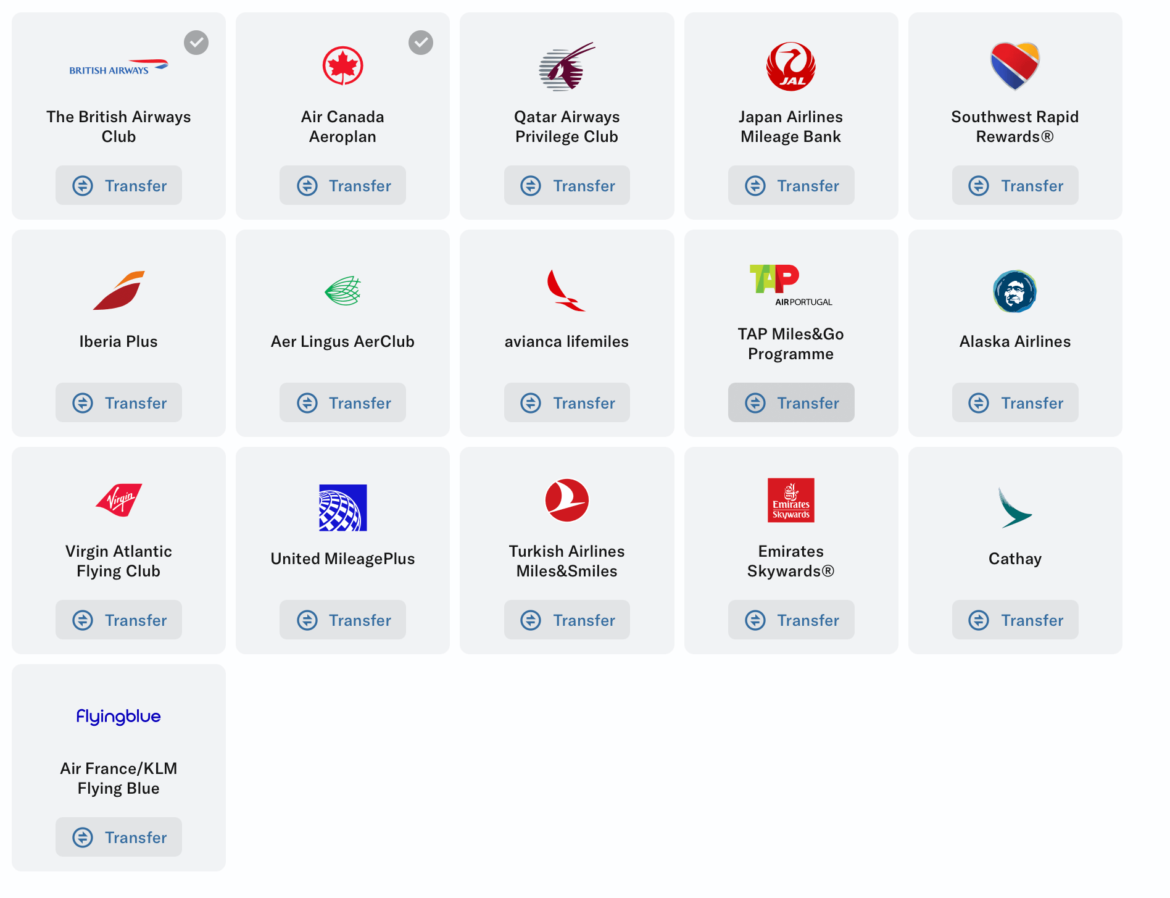Click the United globe logo

(342, 508)
